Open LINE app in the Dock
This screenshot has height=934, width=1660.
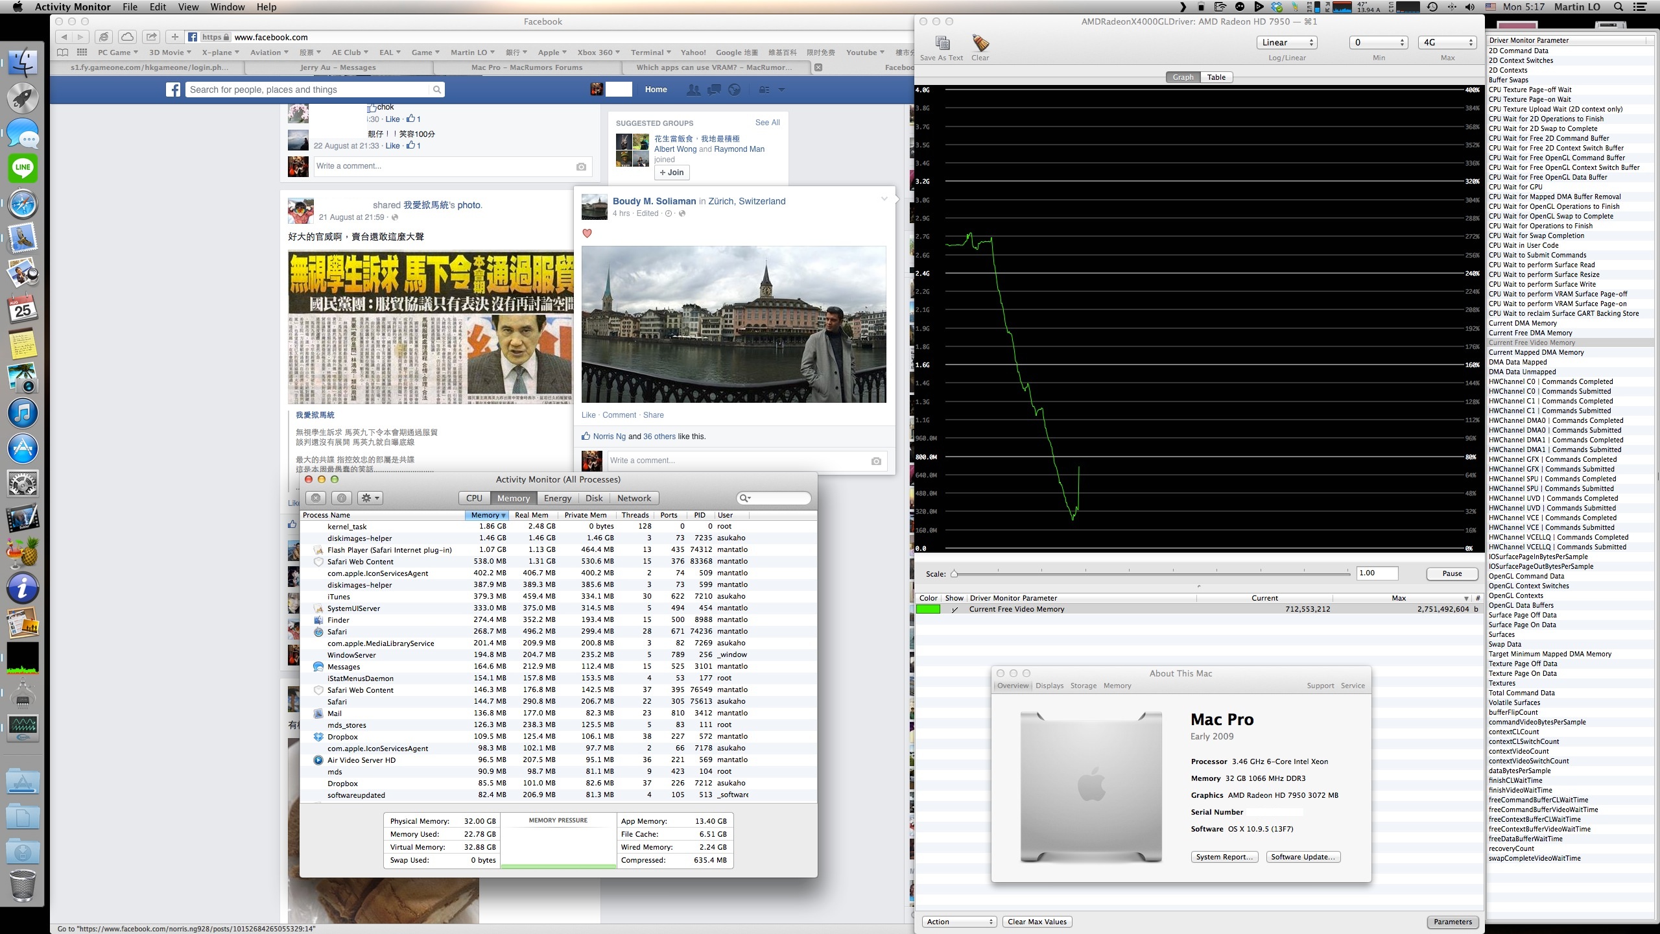tap(23, 168)
